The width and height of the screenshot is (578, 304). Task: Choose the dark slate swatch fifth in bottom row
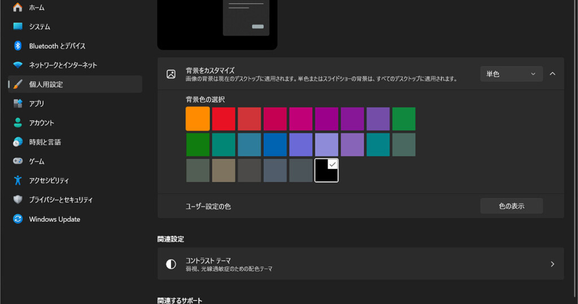coord(301,171)
